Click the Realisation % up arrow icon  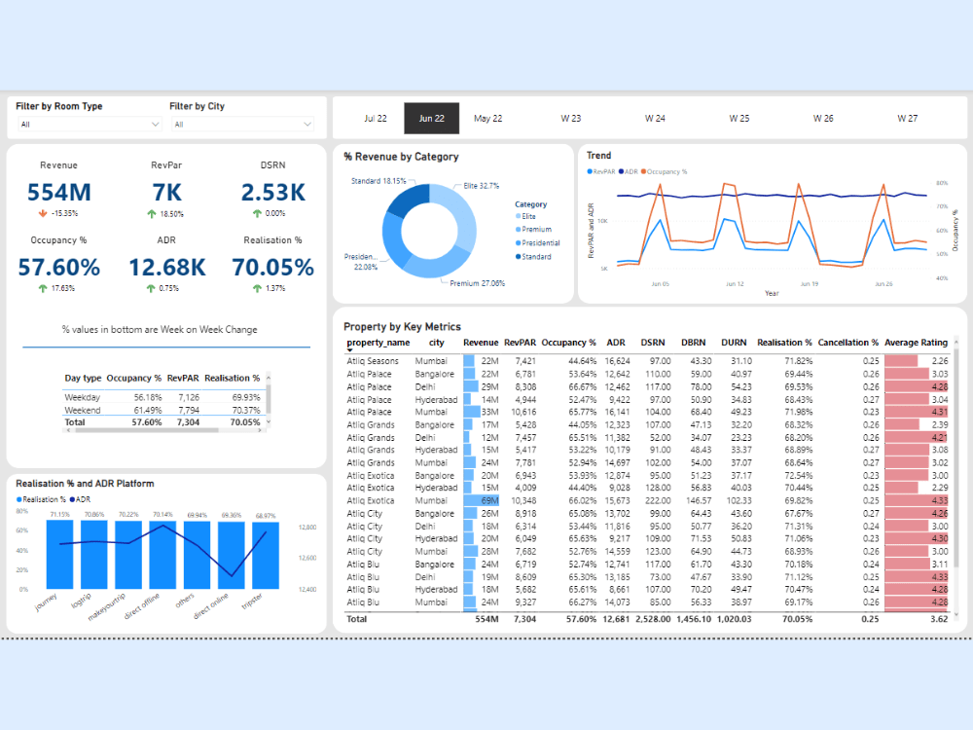pos(257,288)
